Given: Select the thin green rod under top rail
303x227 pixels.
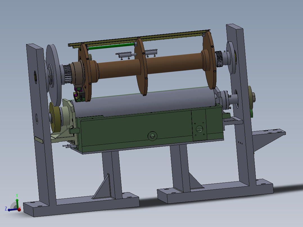Looking at the screenshot, I should (111, 47).
